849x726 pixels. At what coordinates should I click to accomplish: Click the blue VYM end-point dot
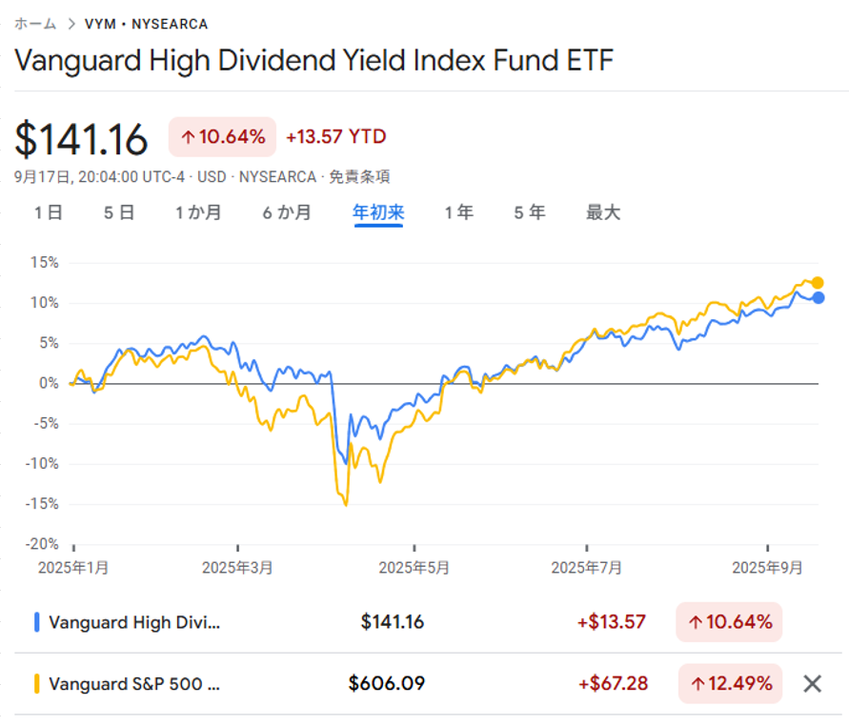(819, 298)
